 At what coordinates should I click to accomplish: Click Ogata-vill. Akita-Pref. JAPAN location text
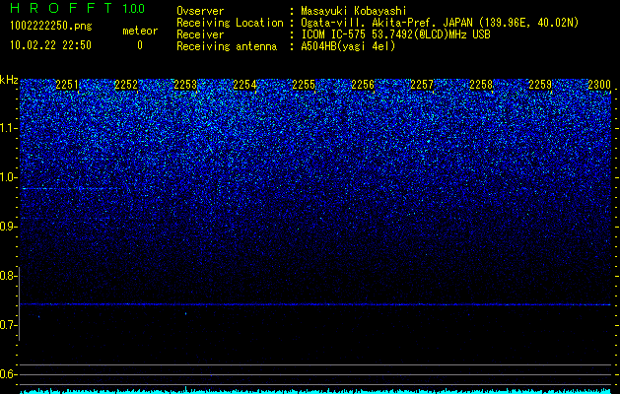pyautogui.click(x=440, y=23)
